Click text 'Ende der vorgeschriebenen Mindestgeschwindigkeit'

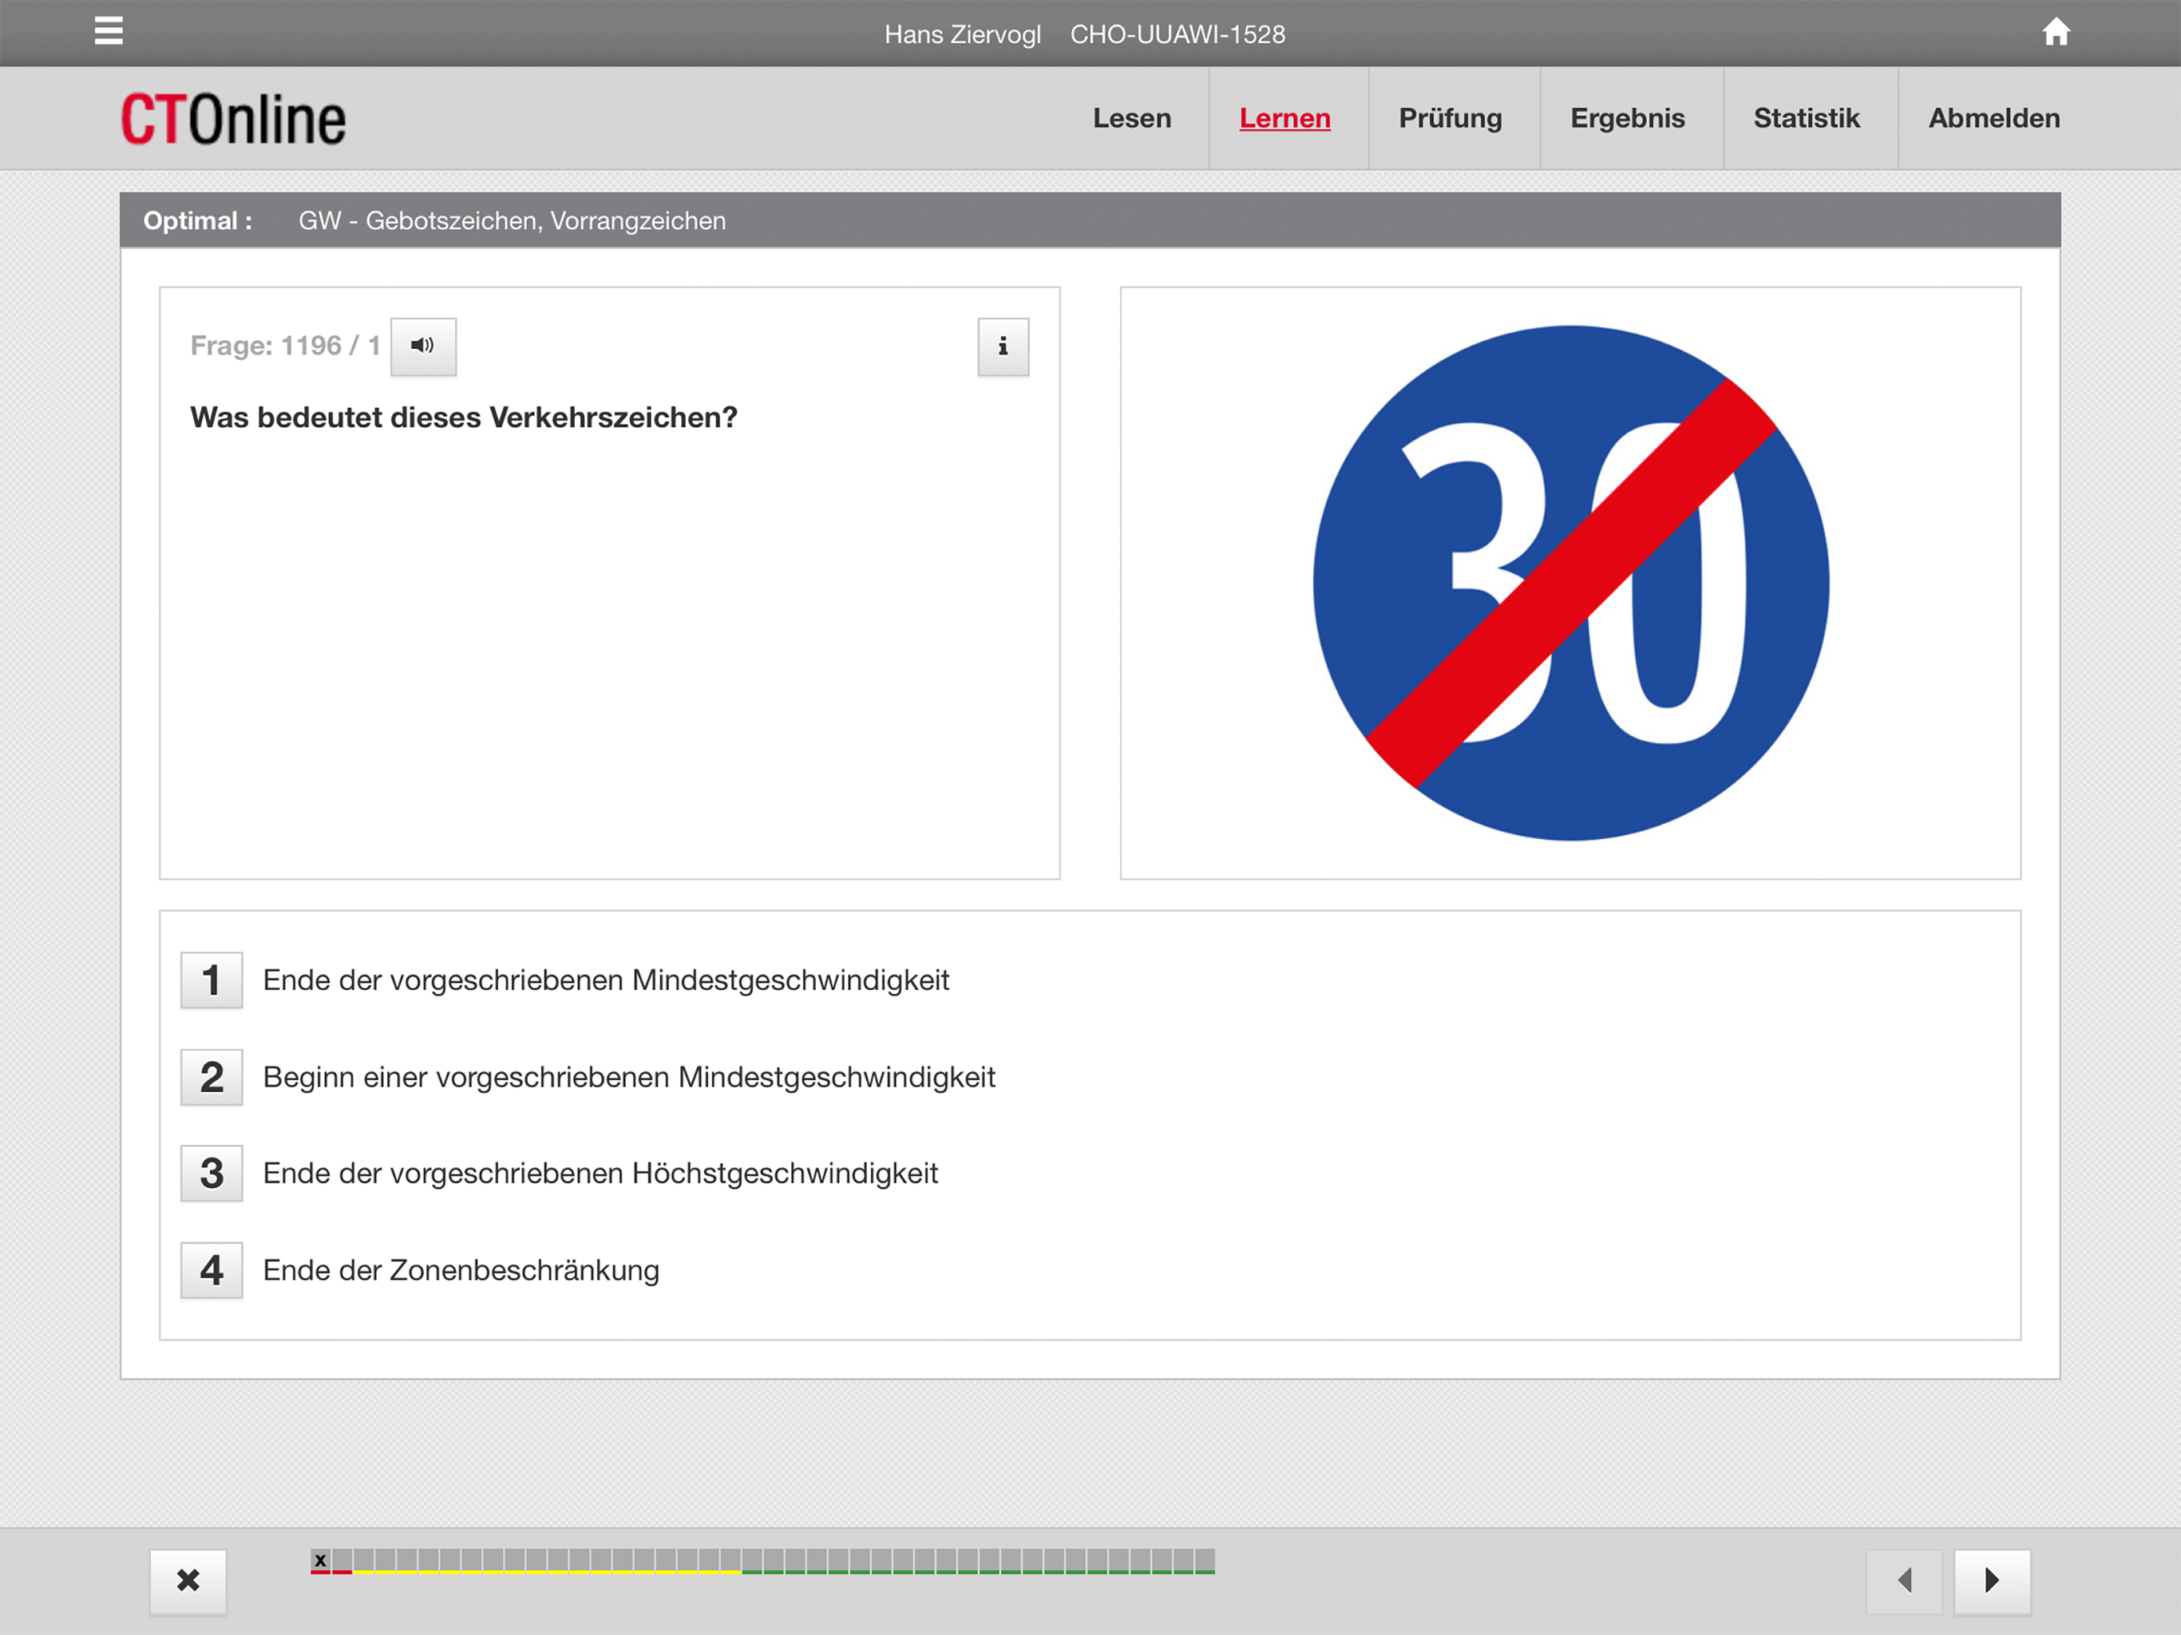tap(605, 980)
